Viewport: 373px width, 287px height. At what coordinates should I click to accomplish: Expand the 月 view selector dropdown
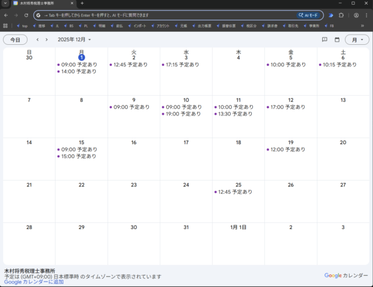click(x=357, y=39)
